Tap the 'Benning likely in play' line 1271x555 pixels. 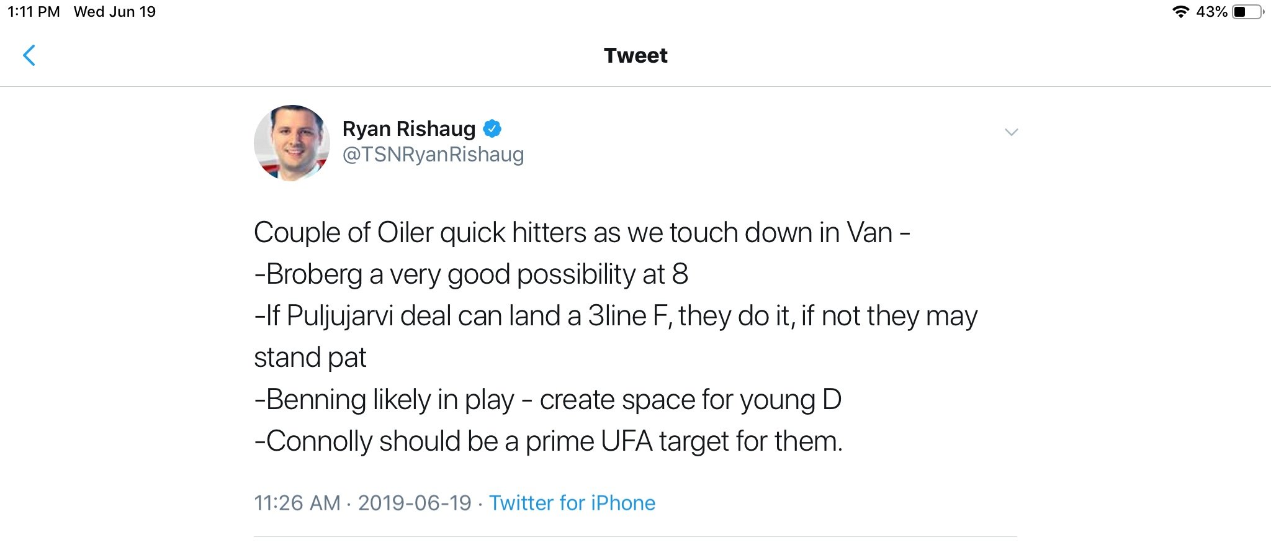click(547, 399)
